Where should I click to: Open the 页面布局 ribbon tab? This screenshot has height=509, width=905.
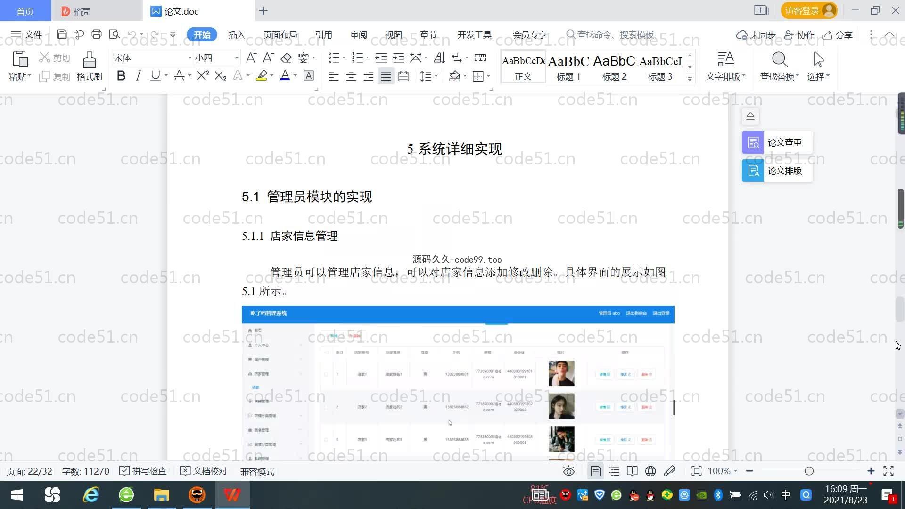click(280, 35)
